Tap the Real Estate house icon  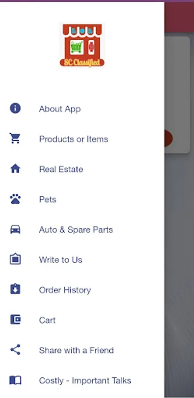pyautogui.click(x=15, y=169)
